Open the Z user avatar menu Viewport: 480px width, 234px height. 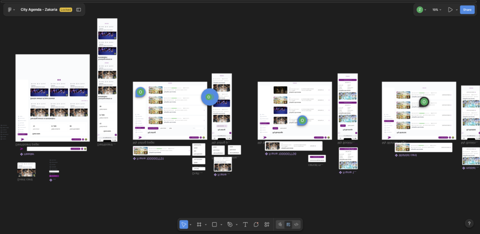[x=420, y=9]
